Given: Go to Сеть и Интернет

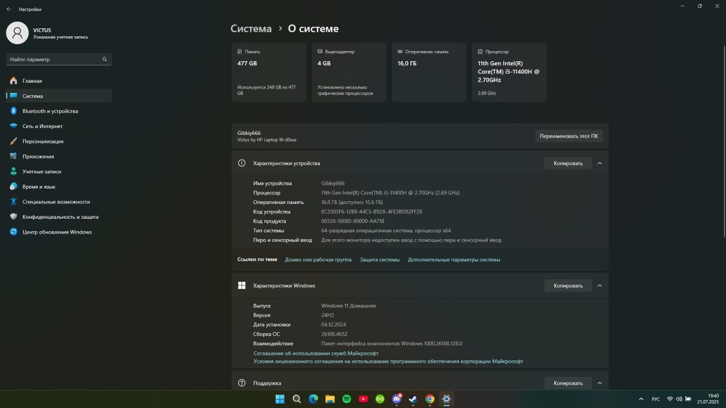Looking at the screenshot, I should click(59, 126).
